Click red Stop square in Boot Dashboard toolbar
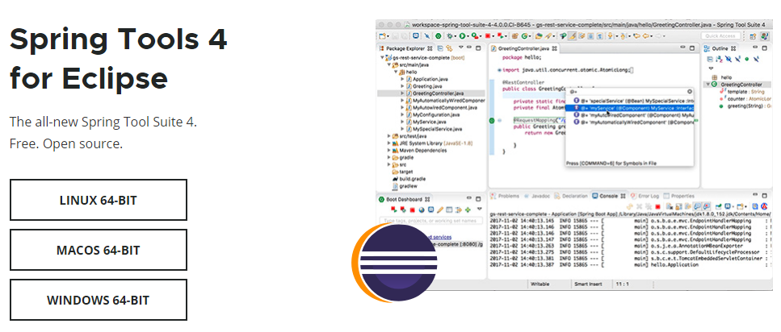The width and height of the screenshot is (781, 332). coord(413,210)
